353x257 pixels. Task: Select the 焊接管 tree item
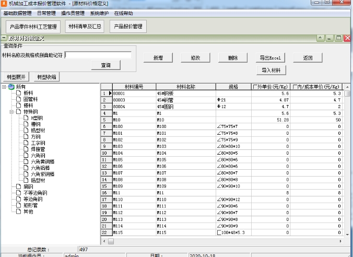[38, 149]
